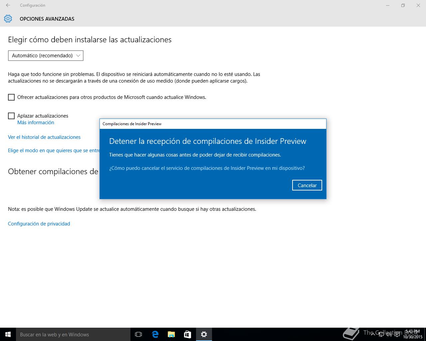426x341 pixels.
Task: Click the taskbar clock and date
Action: click(413, 334)
